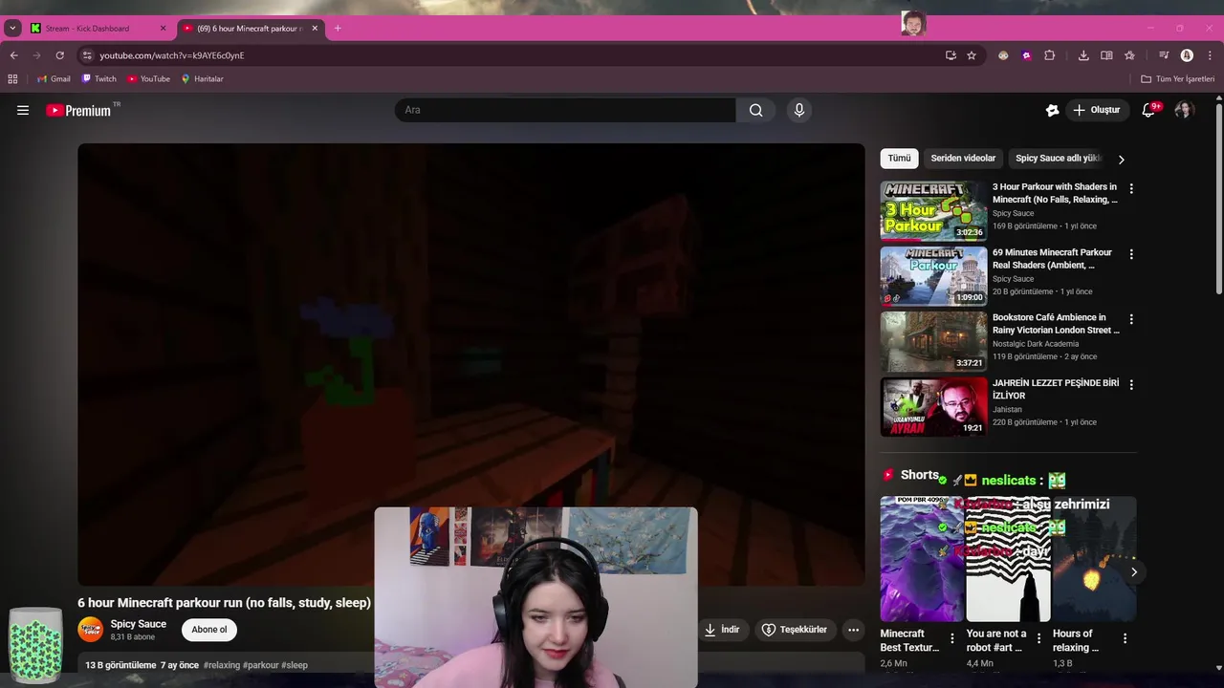Open YouTube notifications bell
The image size is (1224, 688).
(x=1148, y=110)
